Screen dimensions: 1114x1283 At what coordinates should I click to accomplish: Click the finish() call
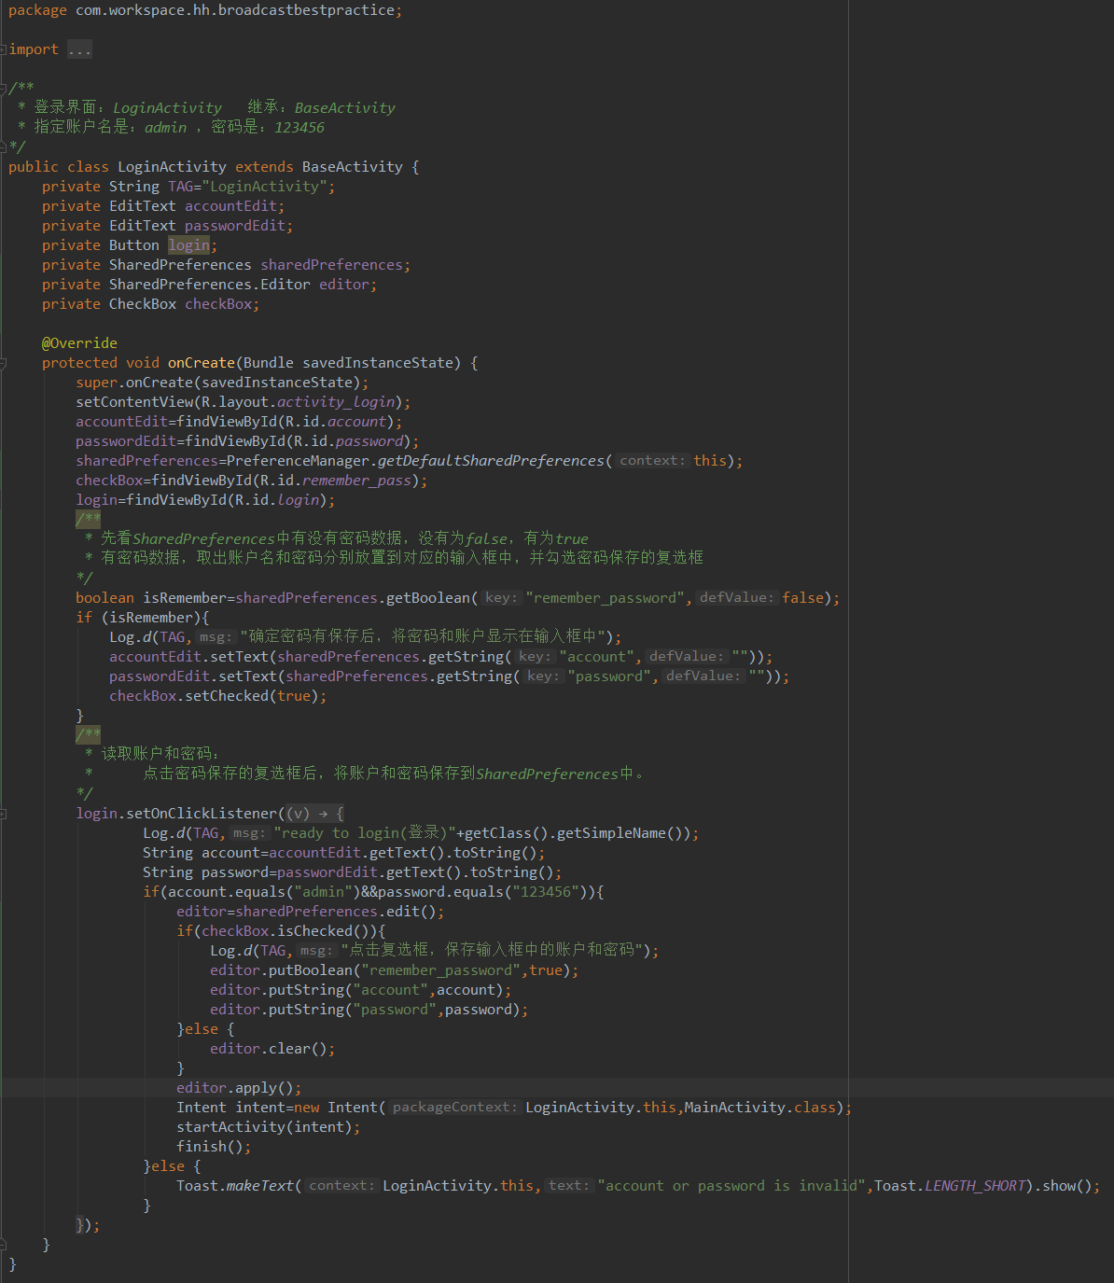(210, 1147)
